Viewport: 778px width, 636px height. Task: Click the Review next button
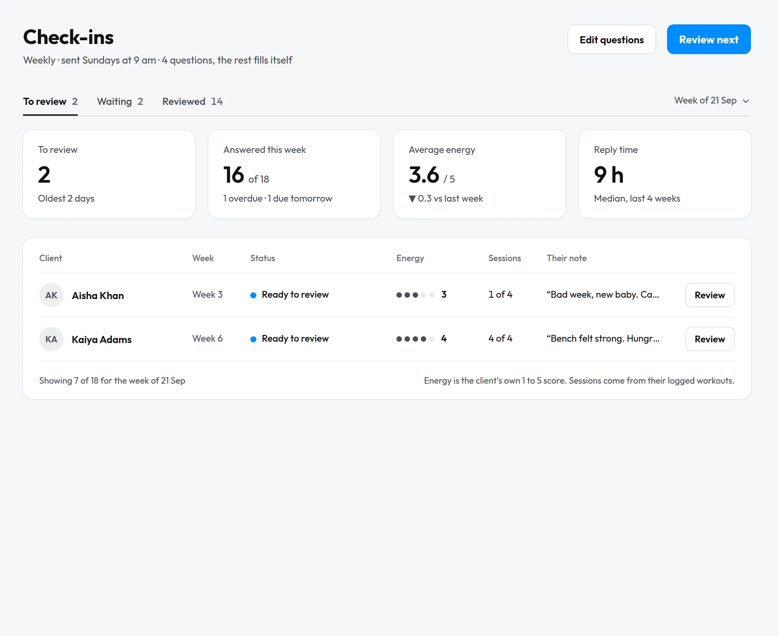[708, 39]
